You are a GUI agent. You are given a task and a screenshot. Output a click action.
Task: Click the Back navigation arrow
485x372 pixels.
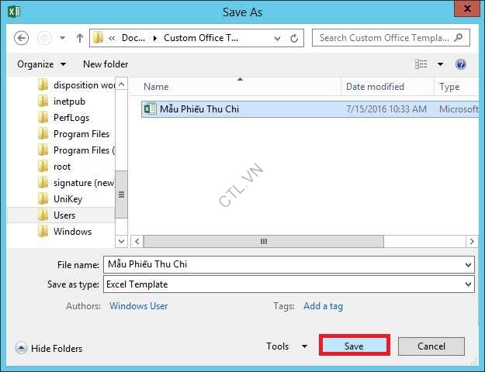click(x=22, y=38)
